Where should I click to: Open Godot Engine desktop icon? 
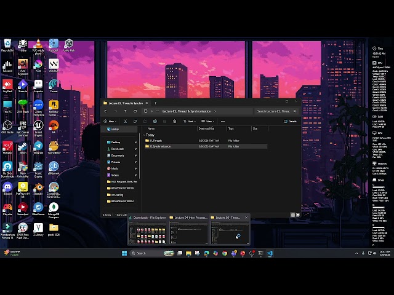coord(38,170)
